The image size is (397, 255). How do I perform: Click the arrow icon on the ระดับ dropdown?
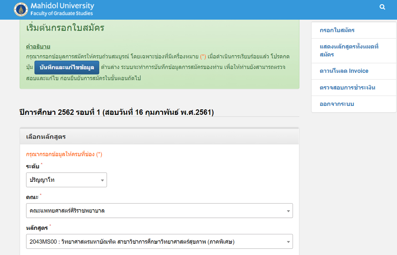102,180
